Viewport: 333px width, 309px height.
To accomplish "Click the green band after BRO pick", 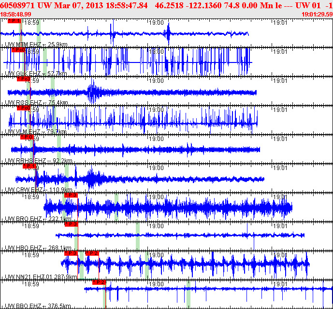I will (116, 208).
